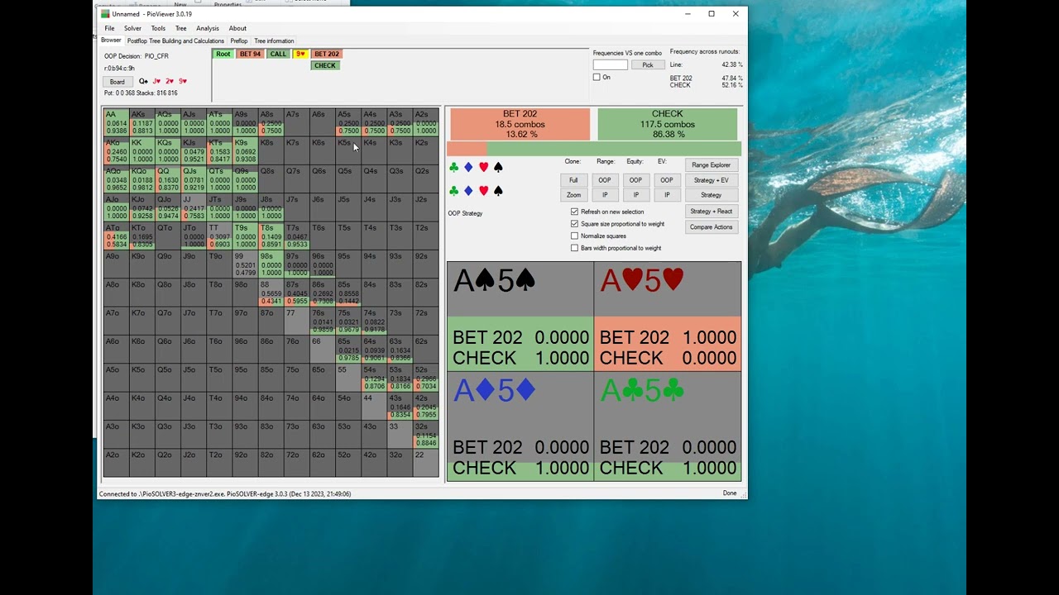The width and height of the screenshot is (1059, 595).
Task: Click the Board button
Action: [117, 82]
